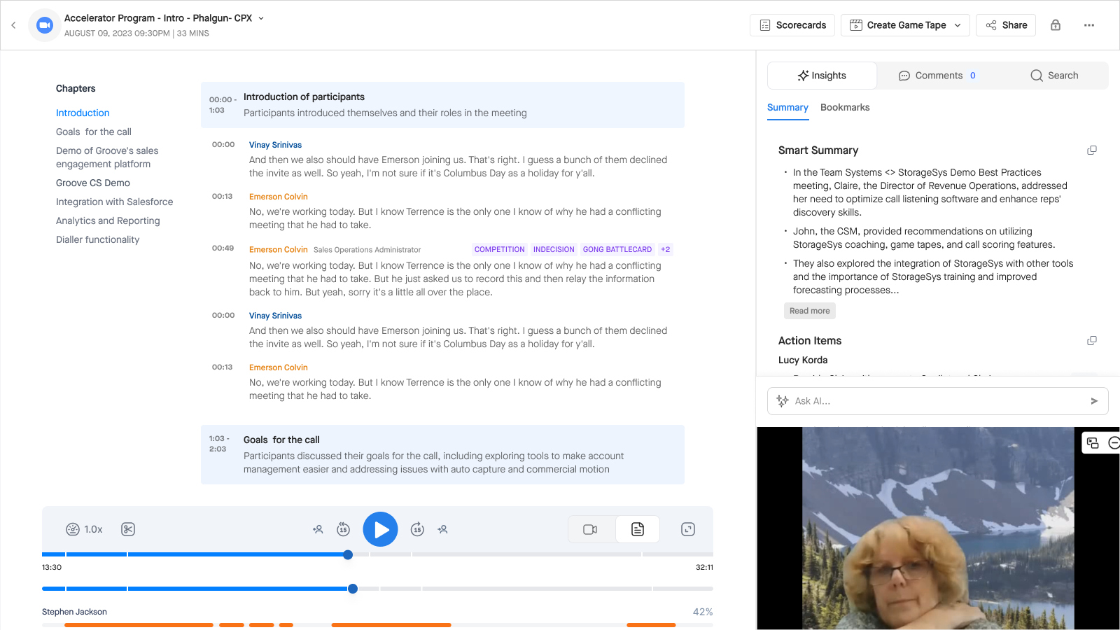Screen dimensions: 1120x630
Task: Expand the player to fullscreen
Action: (x=688, y=529)
